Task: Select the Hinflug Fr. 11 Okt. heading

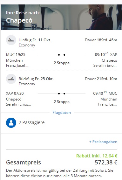Action: click(35, 40)
